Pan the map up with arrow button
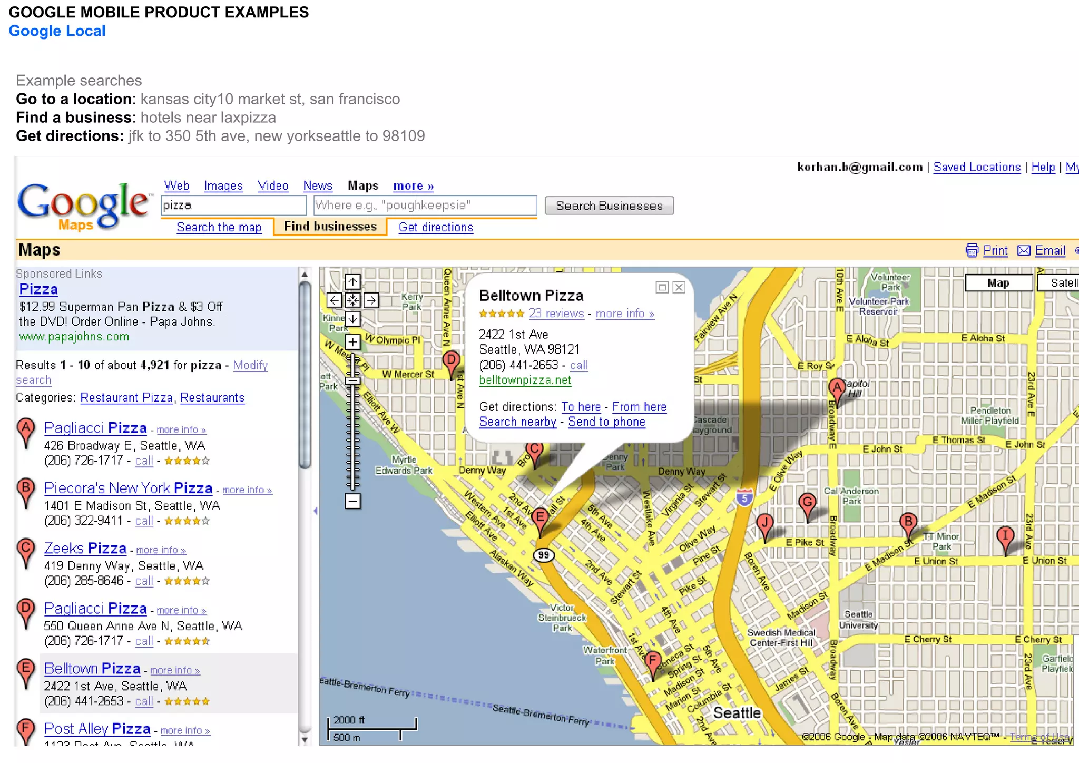1079x763 pixels. 352,282
